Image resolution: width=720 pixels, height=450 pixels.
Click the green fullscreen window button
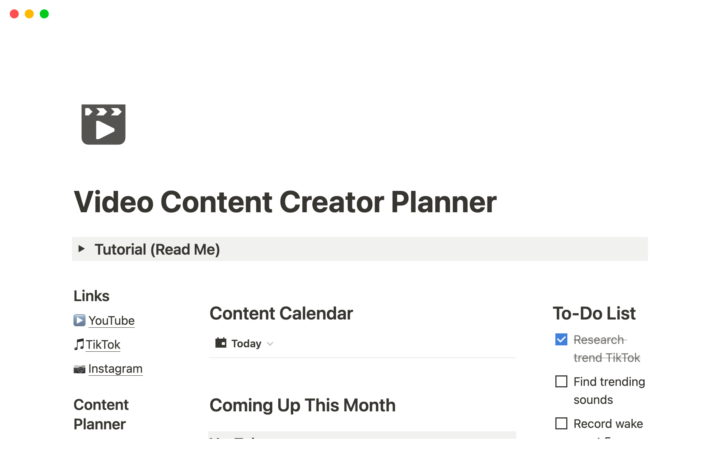(x=44, y=14)
